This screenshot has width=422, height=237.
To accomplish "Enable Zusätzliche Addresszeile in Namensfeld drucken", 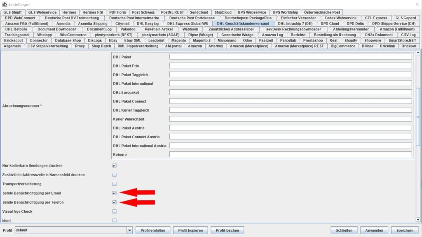I will (x=115, y=174).
